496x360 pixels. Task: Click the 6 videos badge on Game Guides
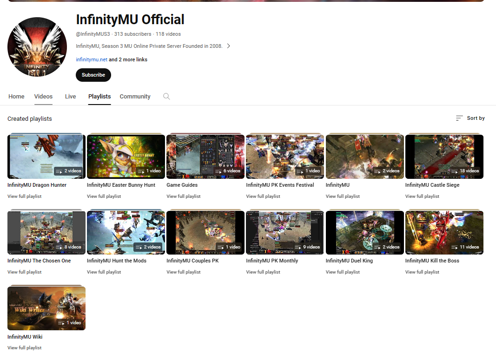pos(227,171)
